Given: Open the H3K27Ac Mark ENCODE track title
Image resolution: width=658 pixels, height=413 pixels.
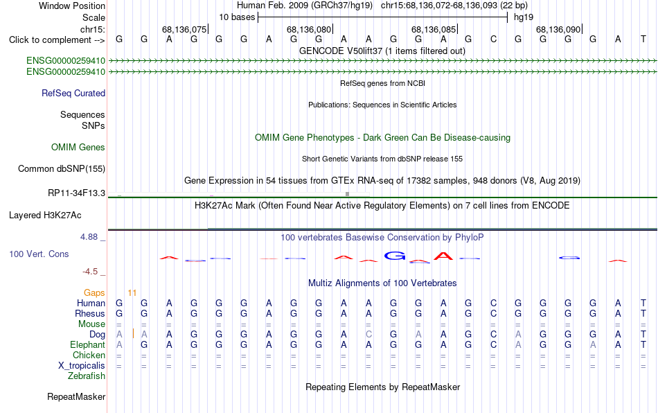Looking at the screenshot, I should pos(382,205).
